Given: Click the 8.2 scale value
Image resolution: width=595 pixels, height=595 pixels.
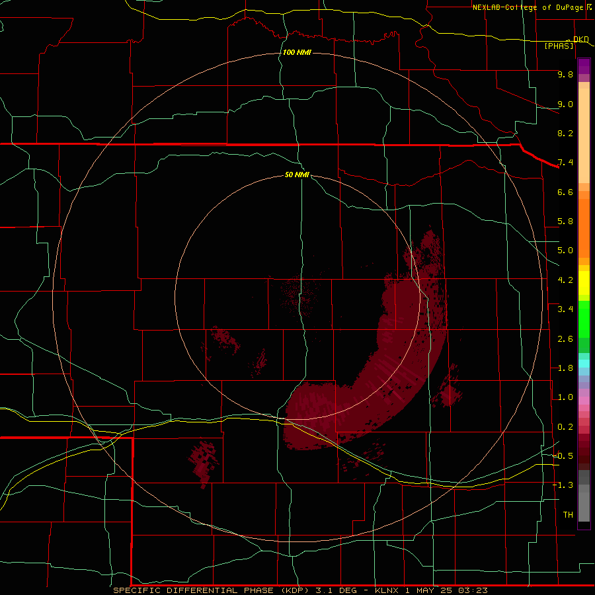Looking at the screenshot, I should pyautogui.click(x=565, y=133).
